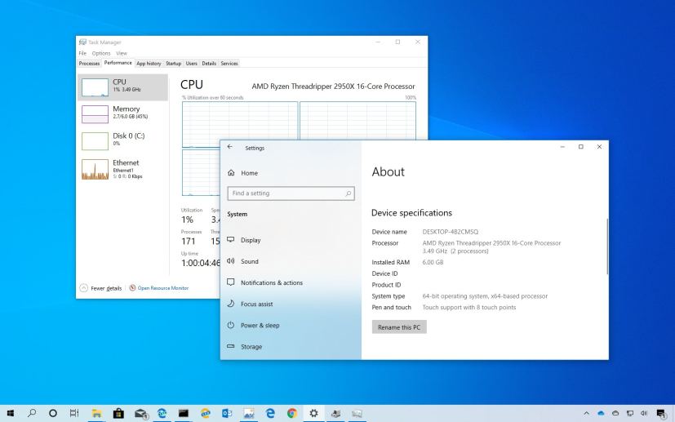Click the Settings back arrow
675x422 pixels.
coord(230,147)
